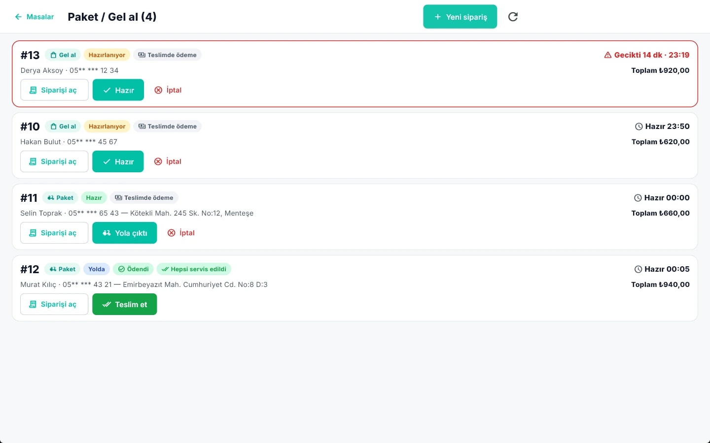Viewport: 710px width, 443px height.
Task: Click the Teslimde ödeme badge on order #13
Action: point(167,55)
